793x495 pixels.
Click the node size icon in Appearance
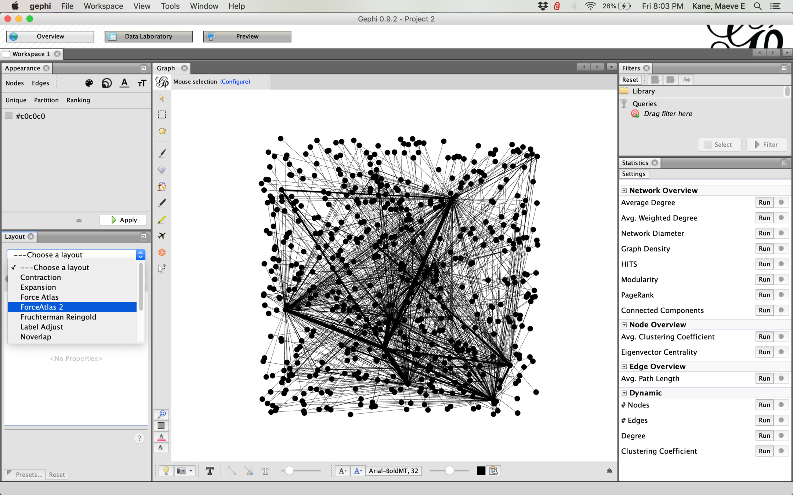pyautogui.click(x=106, y=83)
